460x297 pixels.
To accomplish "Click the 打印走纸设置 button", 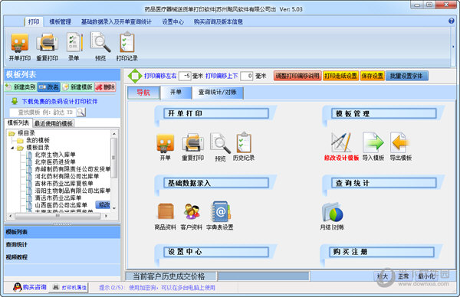I will pos(340,76).
